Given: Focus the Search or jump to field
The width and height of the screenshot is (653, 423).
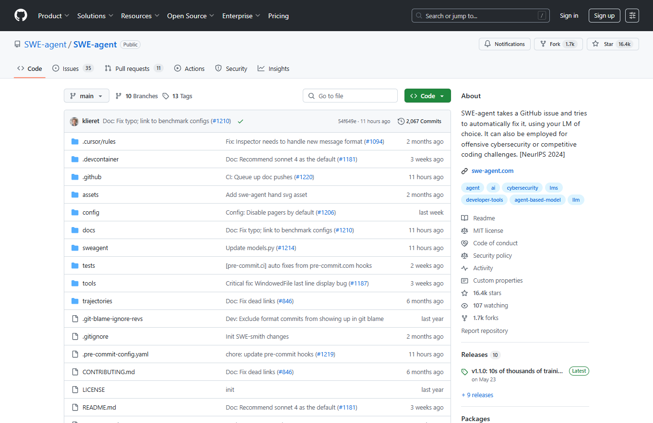Looking at the screenshot, I should click(480, 16).
